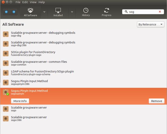Open the All Software section
This screenshot has height=134, width=167.
pos(31,12)
